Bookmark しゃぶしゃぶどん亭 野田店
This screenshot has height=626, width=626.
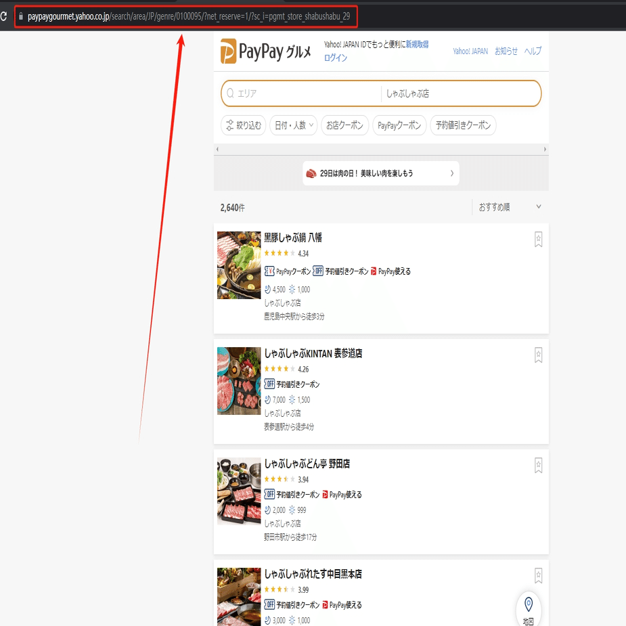point(538,466)
